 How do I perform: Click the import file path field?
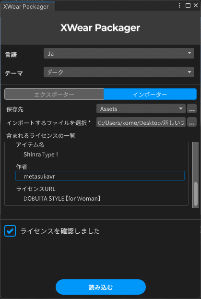[141, 122]
